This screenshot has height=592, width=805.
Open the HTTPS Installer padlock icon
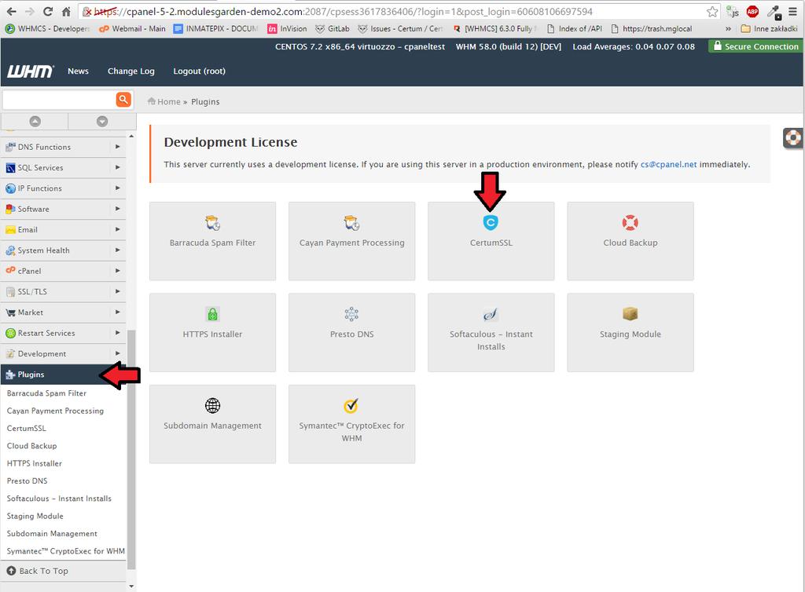click(212, 314)
